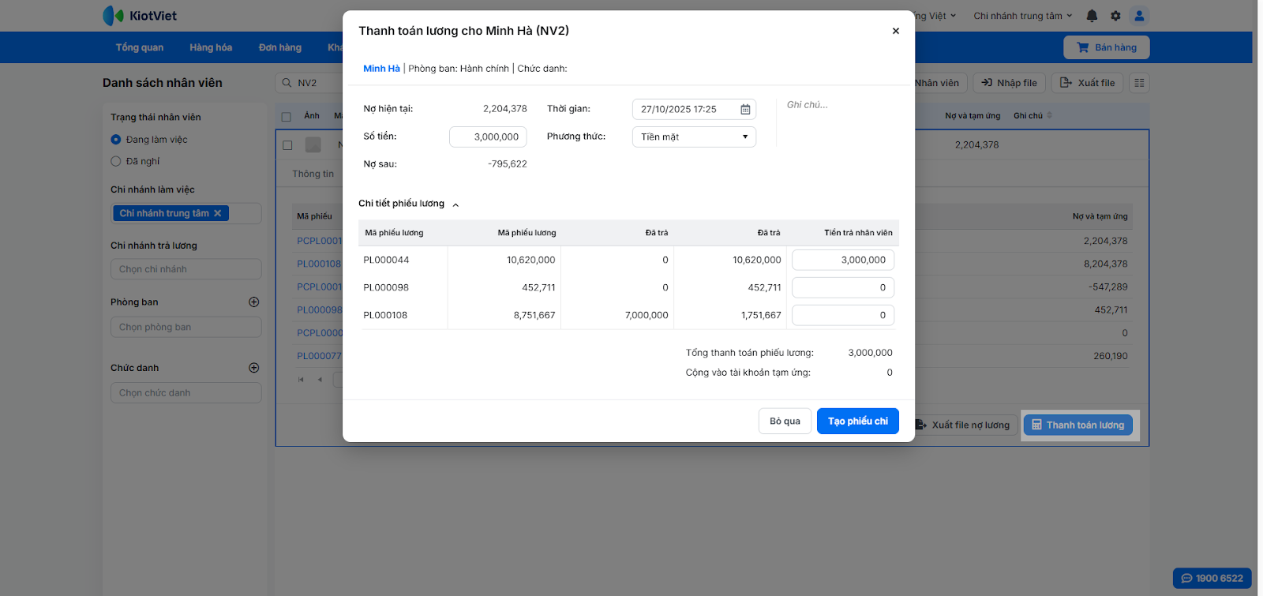Select the Đang làm việc radio option
Screen dimensions: 1263x596
[116, 140]
